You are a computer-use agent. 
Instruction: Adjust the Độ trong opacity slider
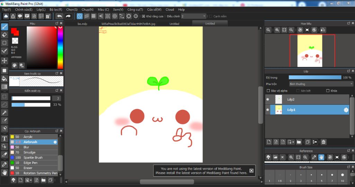pos(315,77)
